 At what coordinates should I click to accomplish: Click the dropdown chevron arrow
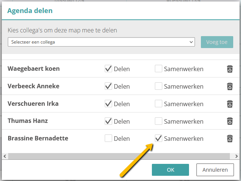coord(191,42)
